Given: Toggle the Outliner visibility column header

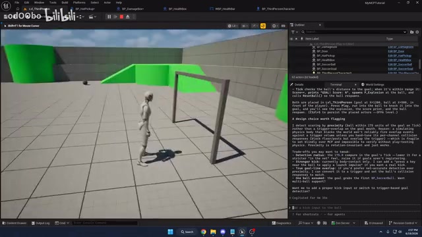Looking at the screenshot, I should 291,39.
